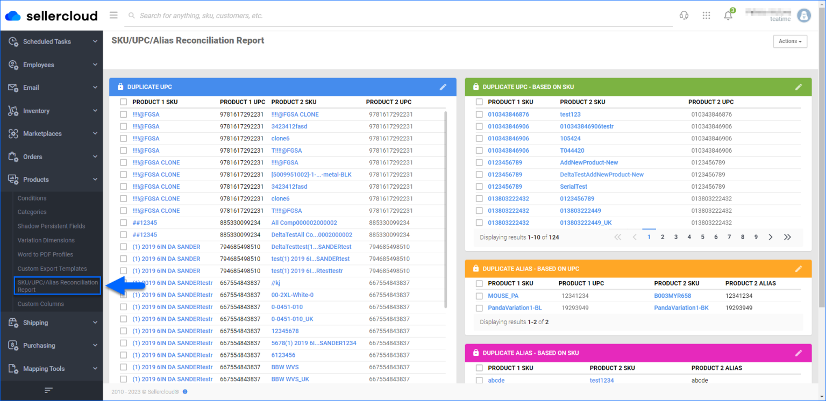Edit the Duplicate Alias - Based on UPC panel
Viewport: 826px width, 401px height.
click(799, 269)
